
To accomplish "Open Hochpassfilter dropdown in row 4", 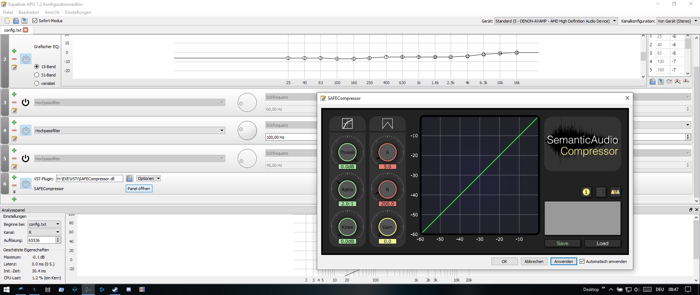I will click(x=129, y=130).
